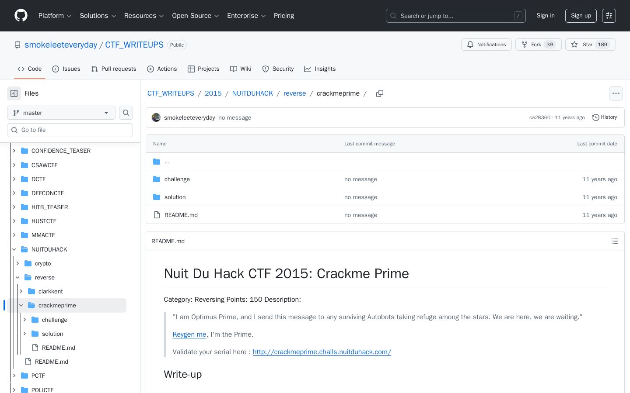The width and height of the screenshot is (630, 393).
Task: Open the CTF_WRITEUPS repository title link
Action: [134, 45]
